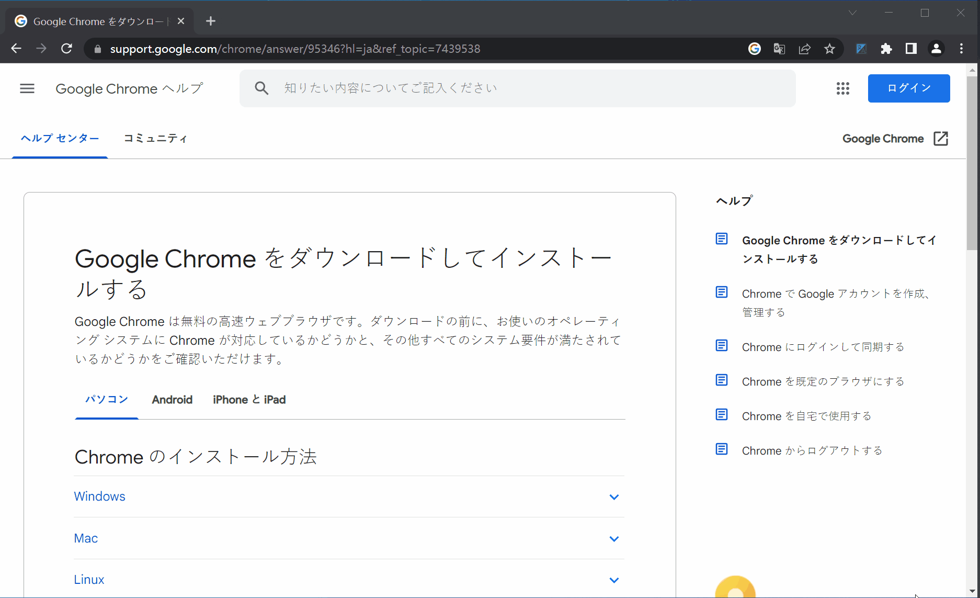Open 'Google Chrome をダウンロードしてインストールする' sidebar link
The height and width of the screenshot is (598, 980).
[839, 250]
